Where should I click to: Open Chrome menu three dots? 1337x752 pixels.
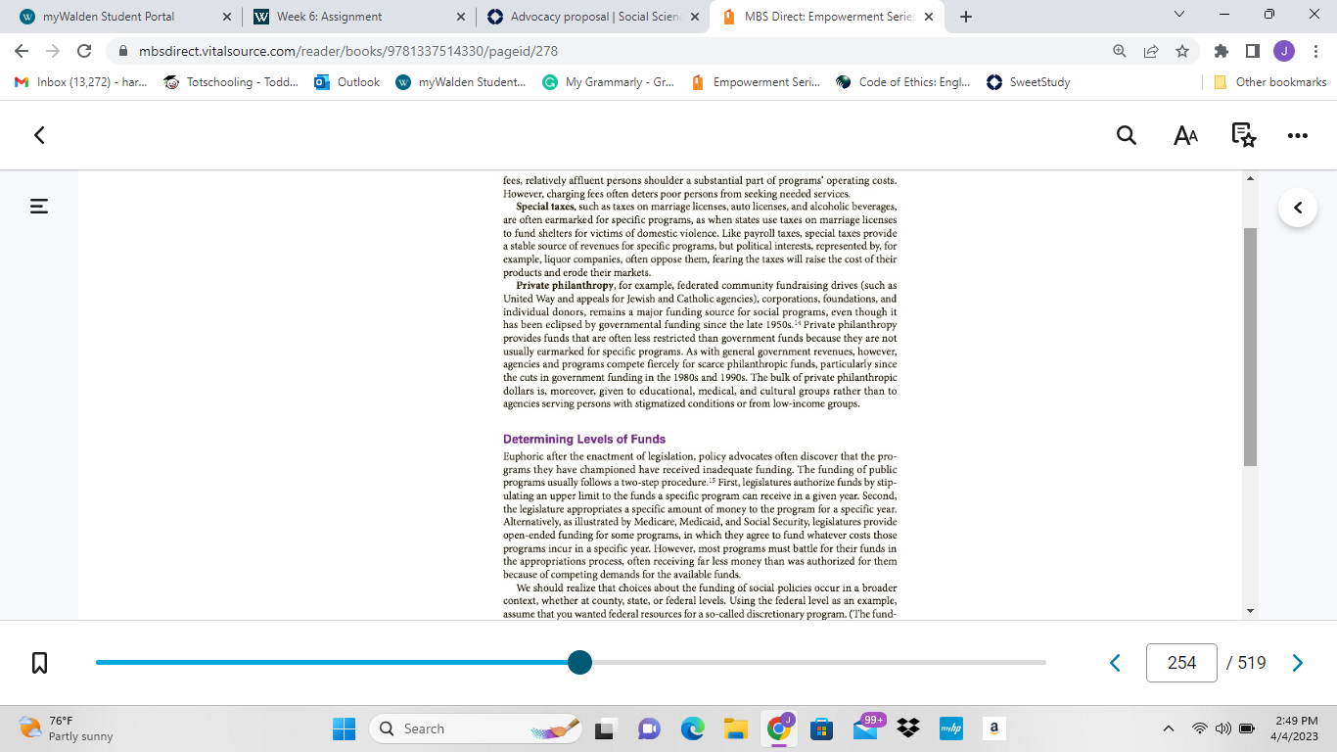1315,51
